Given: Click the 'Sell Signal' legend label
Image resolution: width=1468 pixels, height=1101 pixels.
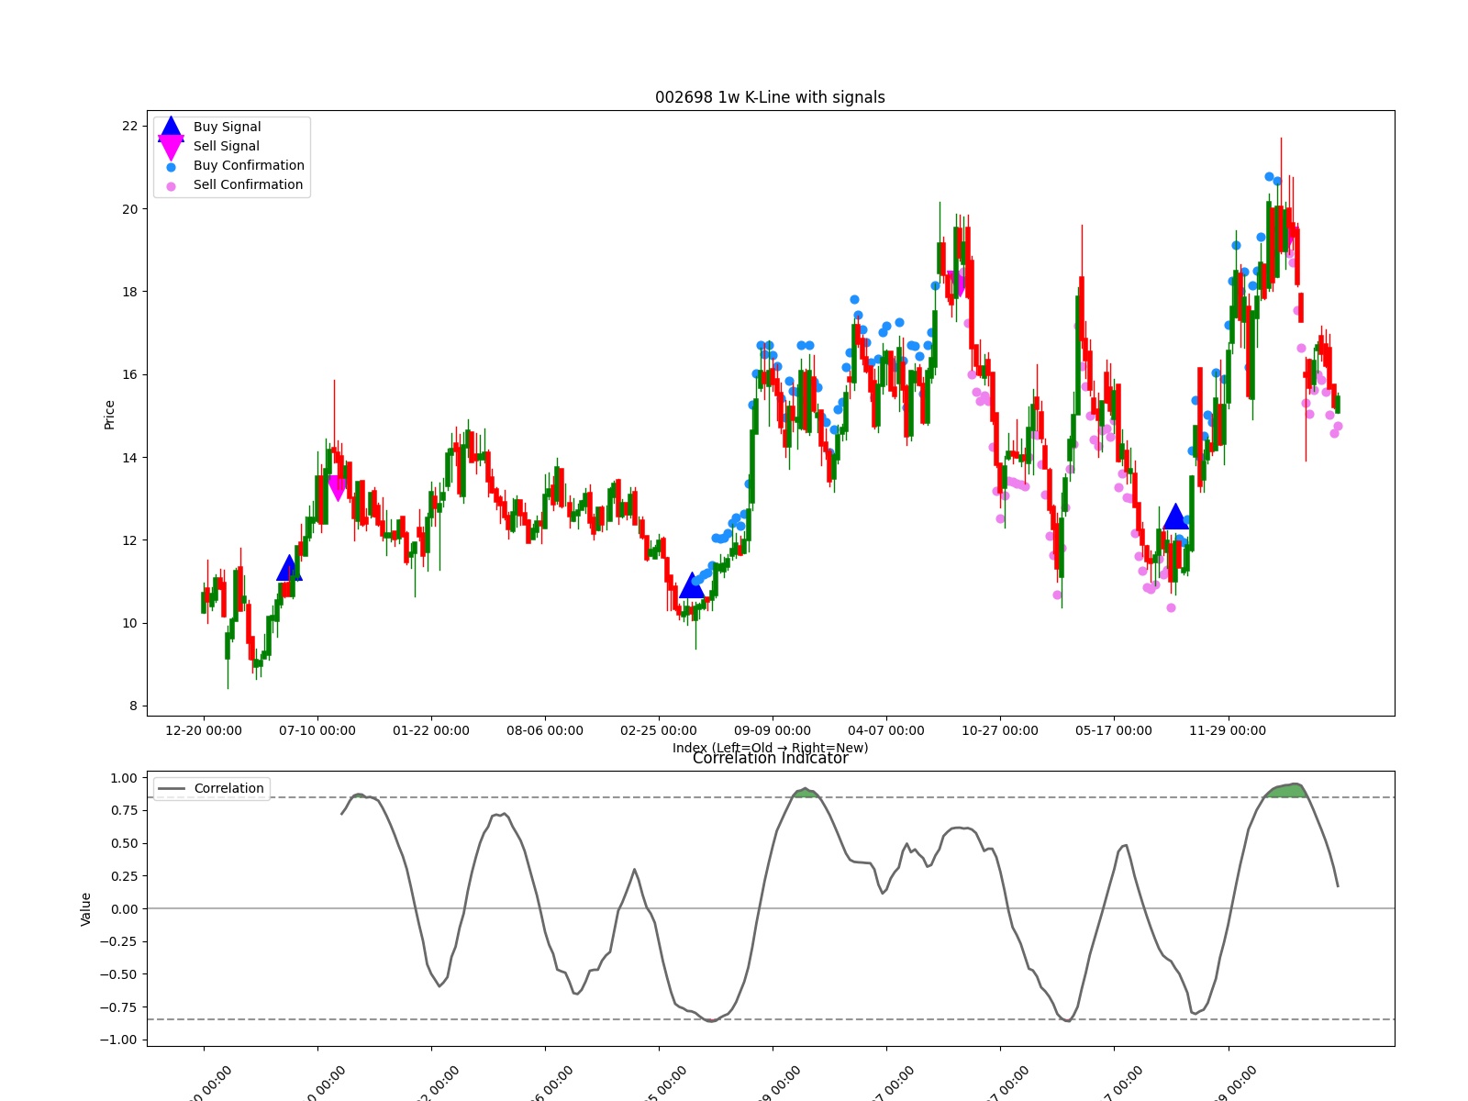Looking at the screenshot, I should tap(226, 147).
